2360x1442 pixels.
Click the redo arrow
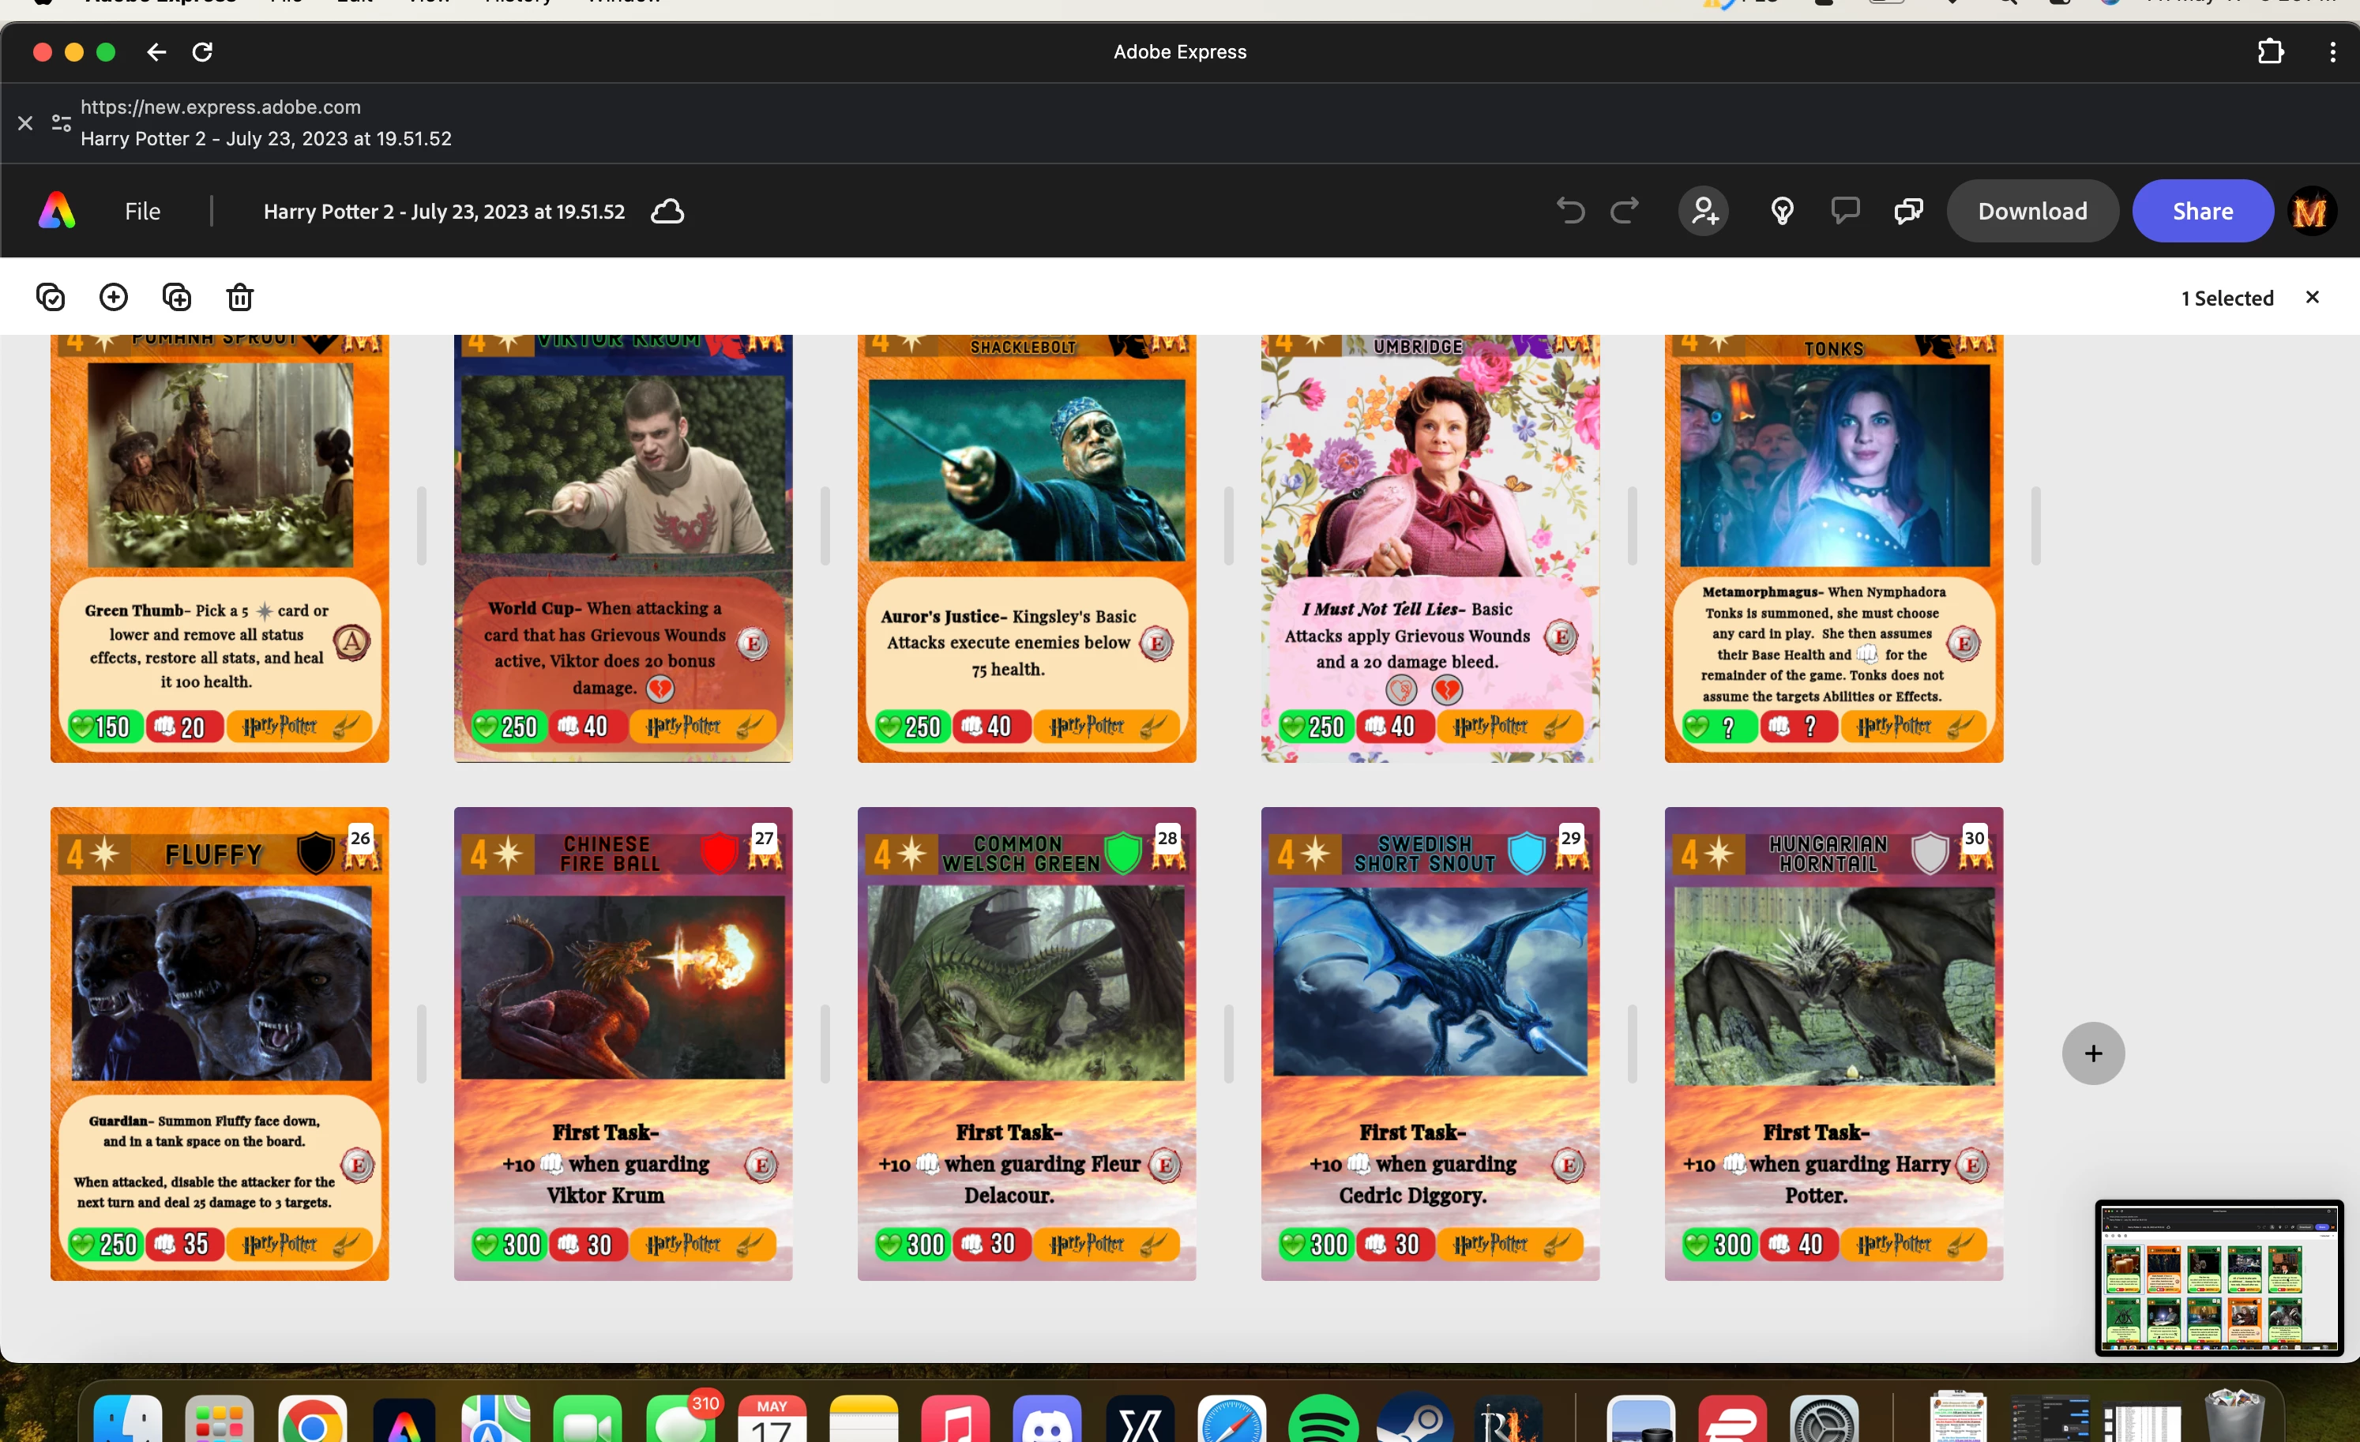tap(1625, 211)
